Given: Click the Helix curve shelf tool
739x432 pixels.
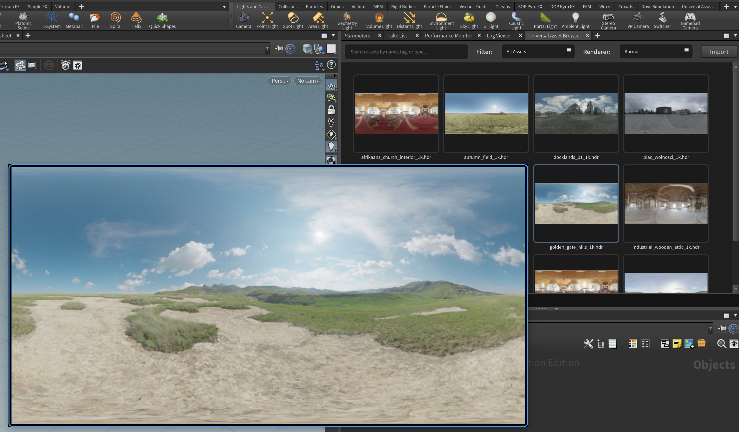Looking at the screenshot, I should click(x=136, y=20).
